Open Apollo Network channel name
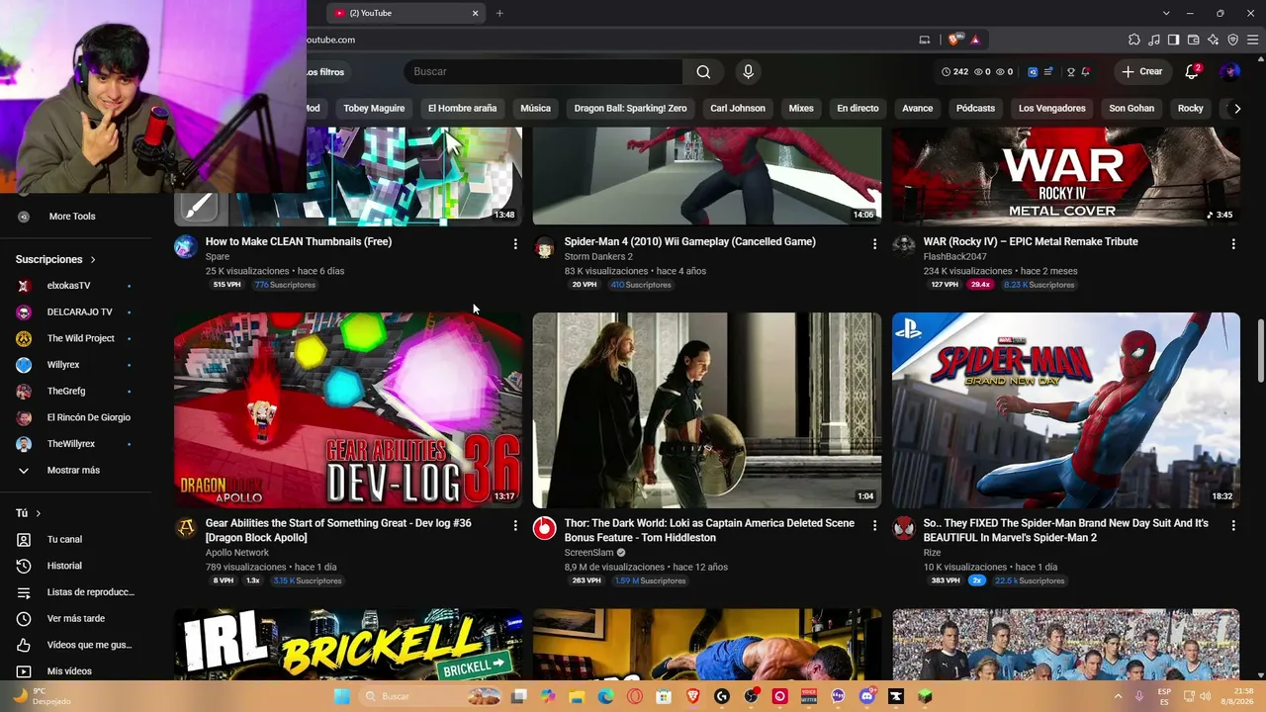 point(237,552)
